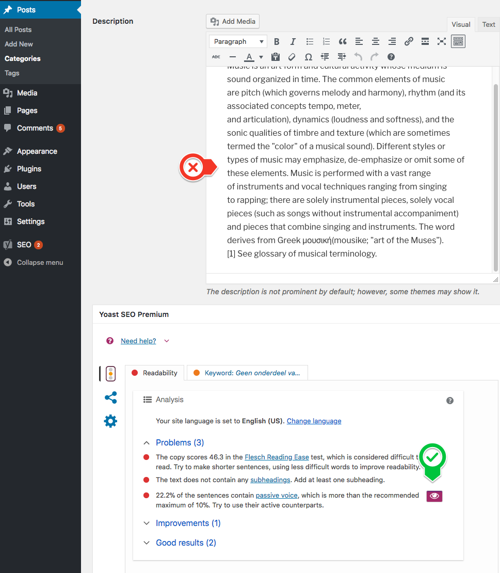The width and height of the screenshot is (500, 573).
Task: Toggle the second toolbar row visibility
Action: point(458,41)
